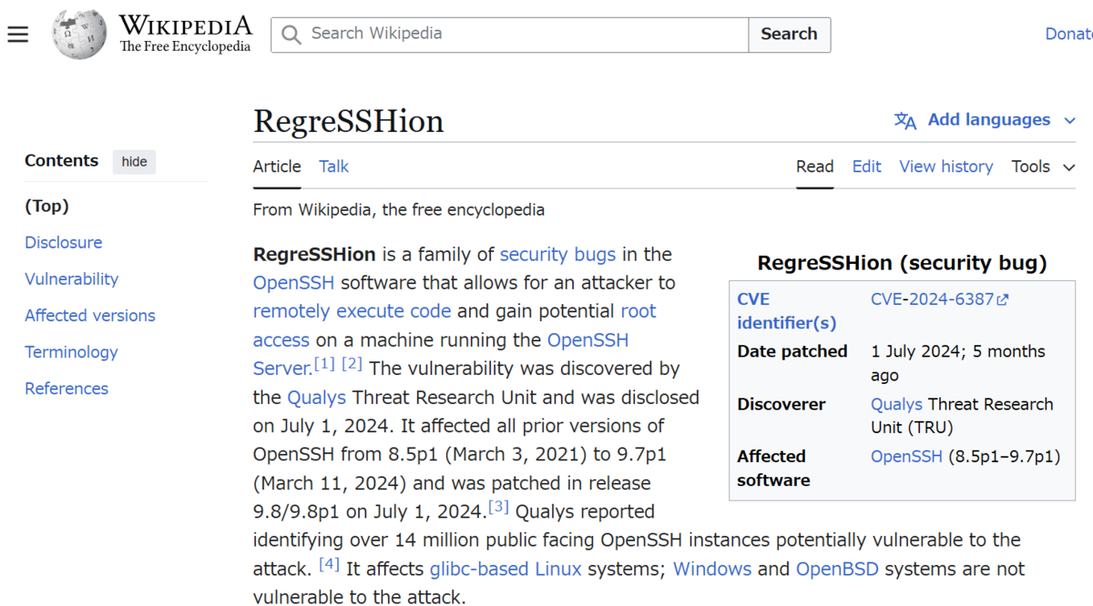Image resolution: width=1093 pixels, height=606 pixels.
Task: Go to Vulnerability section in Contents
Action: tap(72, 278)
